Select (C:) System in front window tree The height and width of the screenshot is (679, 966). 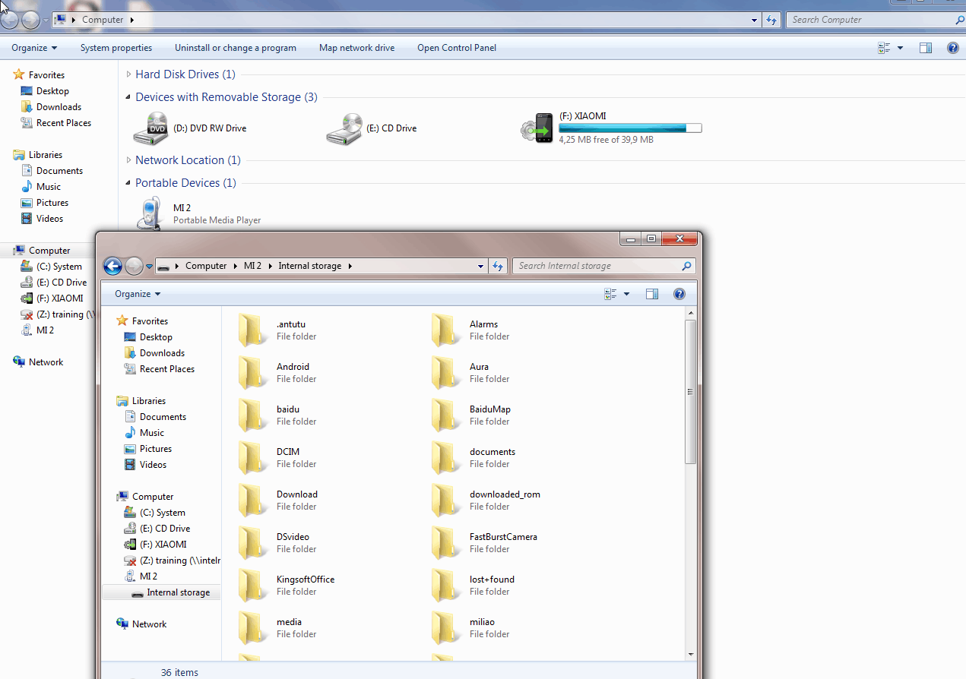click(162, 513)
